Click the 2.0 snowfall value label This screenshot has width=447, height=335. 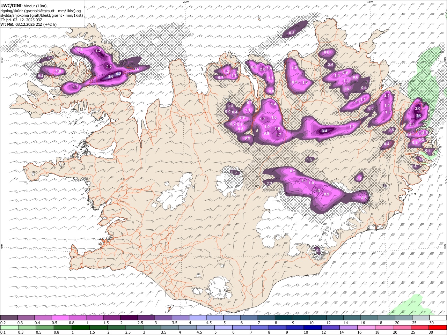pyautogui.click(x=263, y=69)
